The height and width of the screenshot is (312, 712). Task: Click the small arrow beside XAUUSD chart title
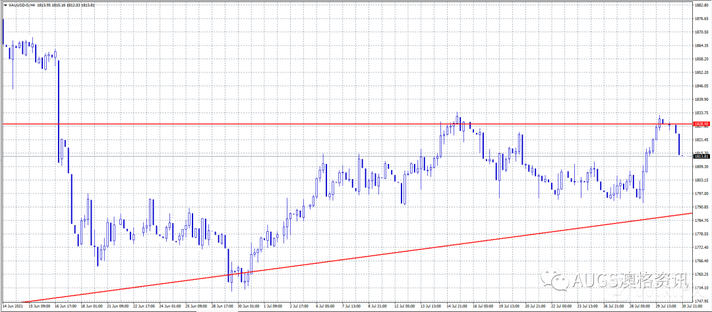pos(4,6)
